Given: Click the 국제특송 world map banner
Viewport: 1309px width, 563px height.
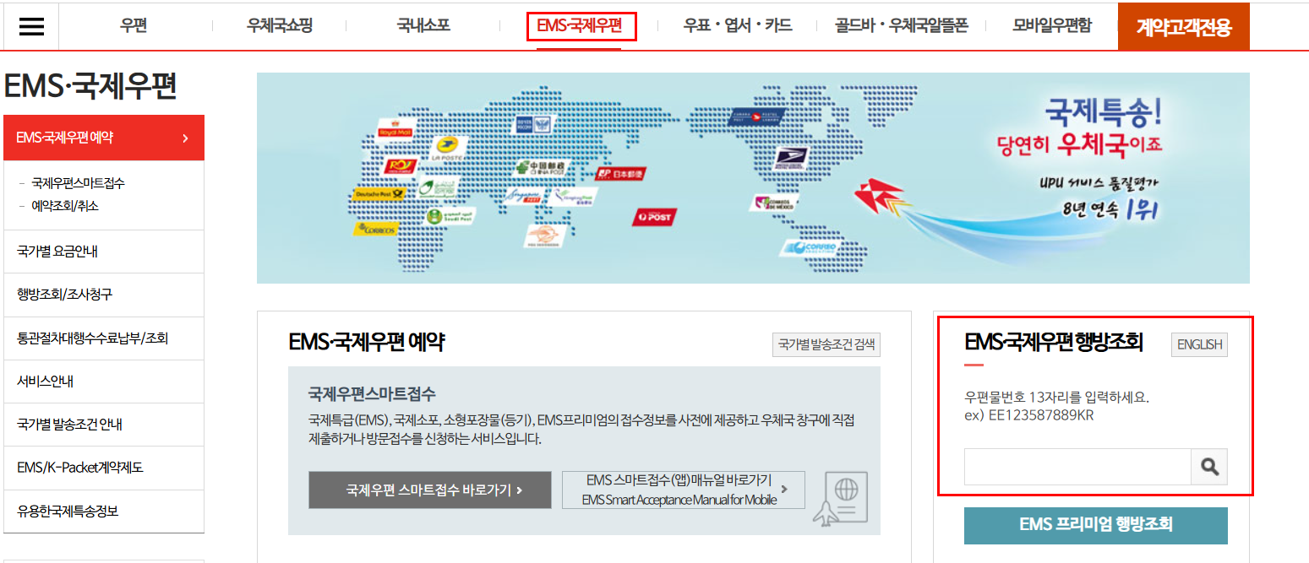Looking at the screenshot, I should [753, 177].
